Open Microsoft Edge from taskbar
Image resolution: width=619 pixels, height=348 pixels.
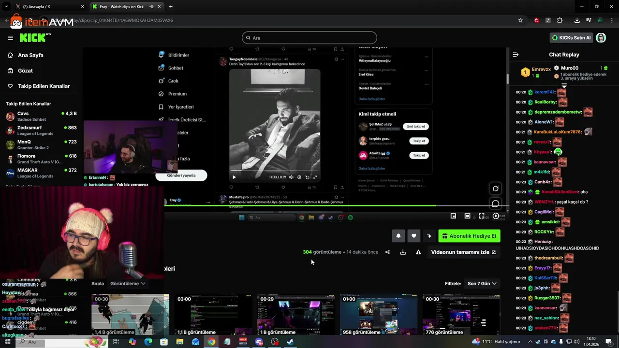(148, 342)
